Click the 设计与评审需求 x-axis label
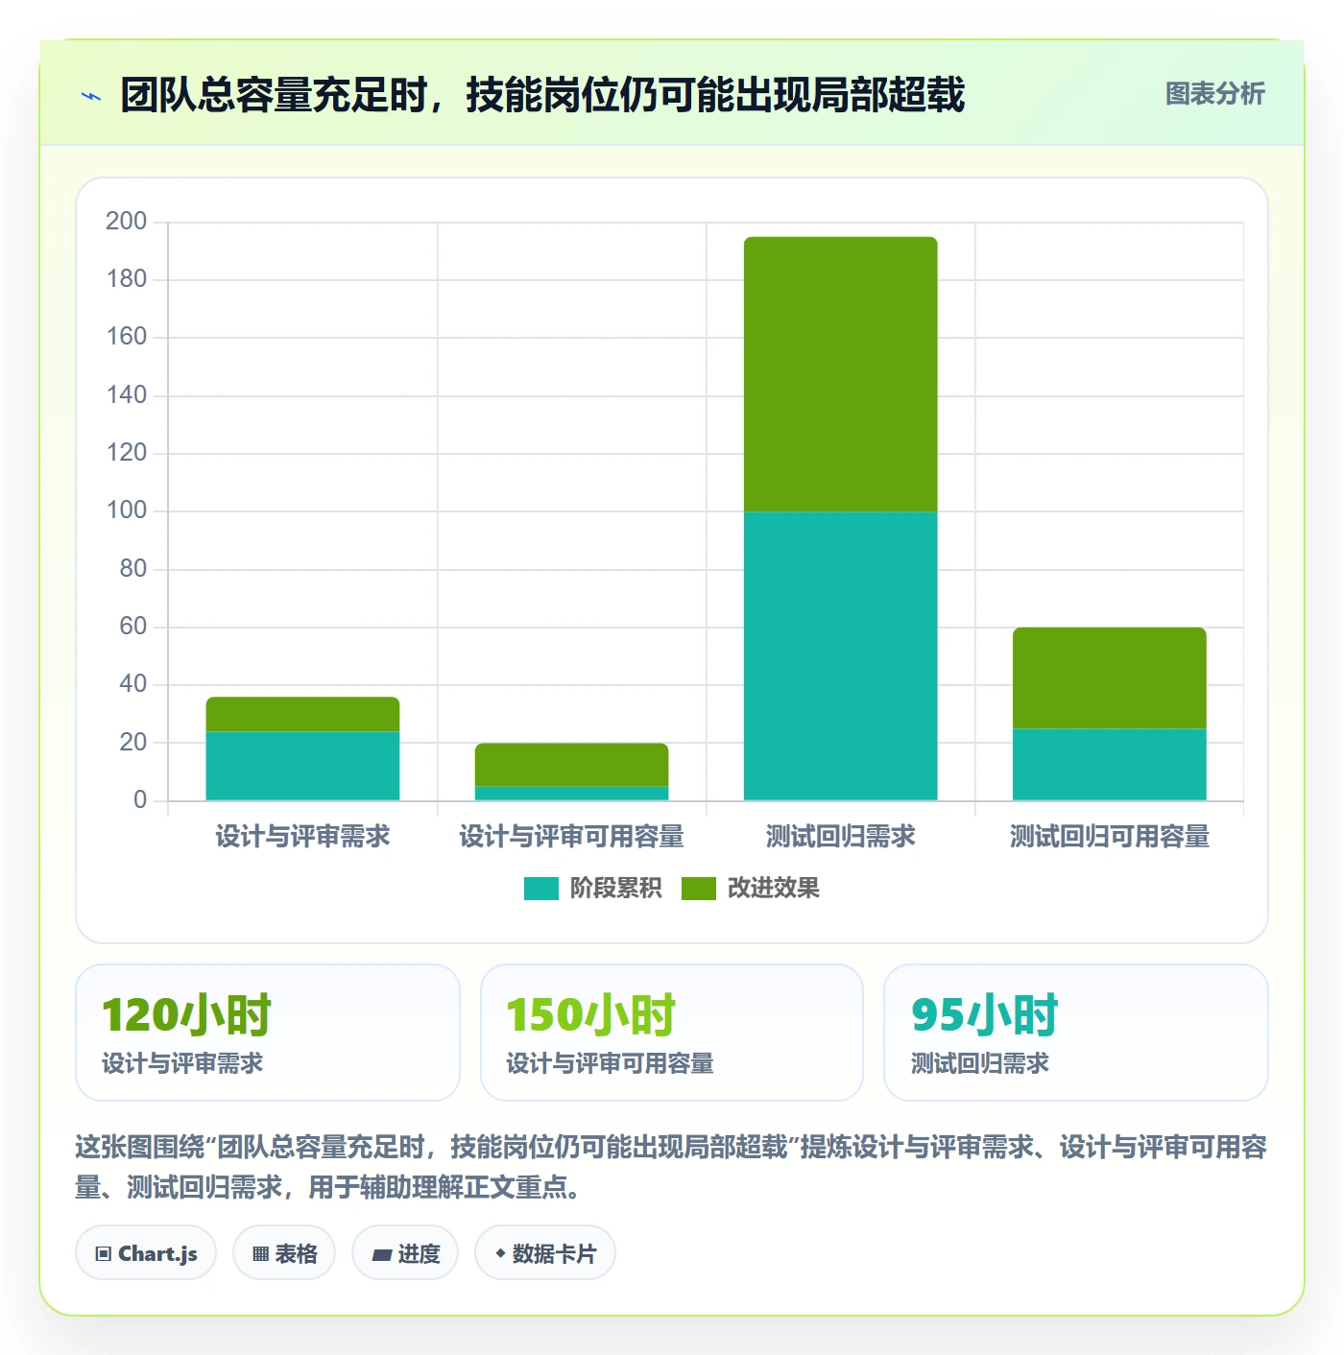 pyautogui.click(x=302, y=837)
